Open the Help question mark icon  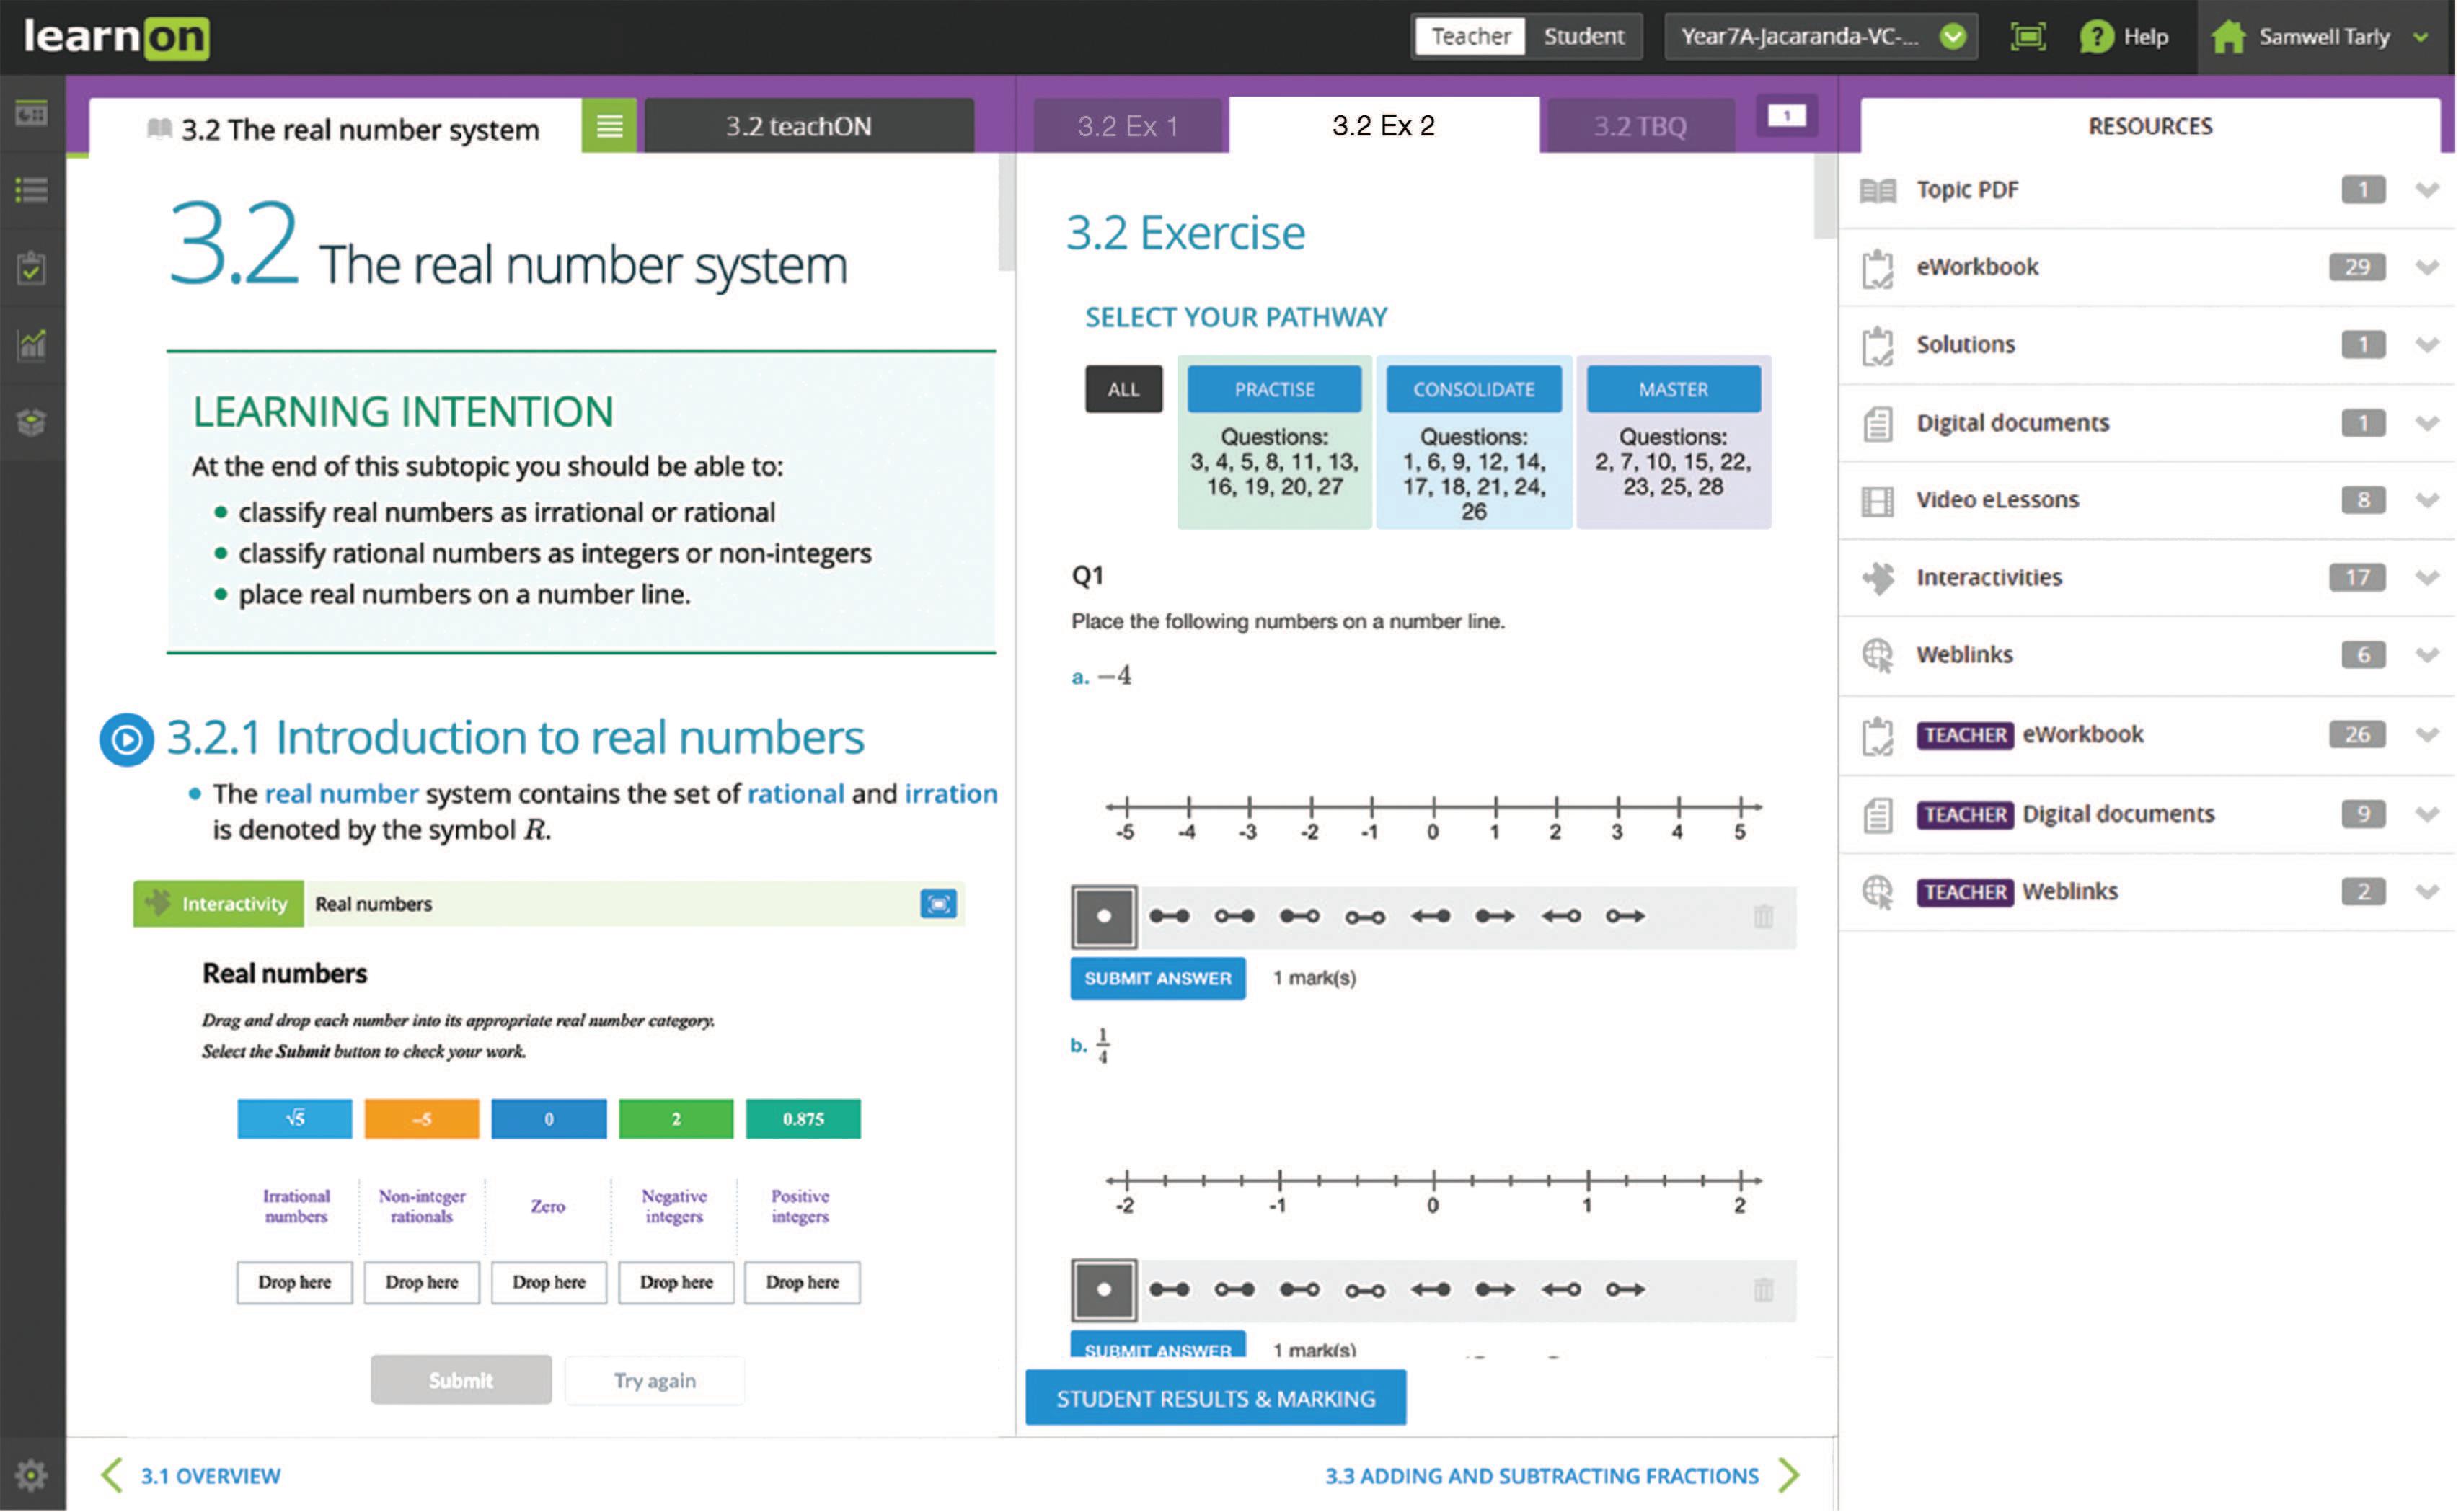[x=2098, y=37]
